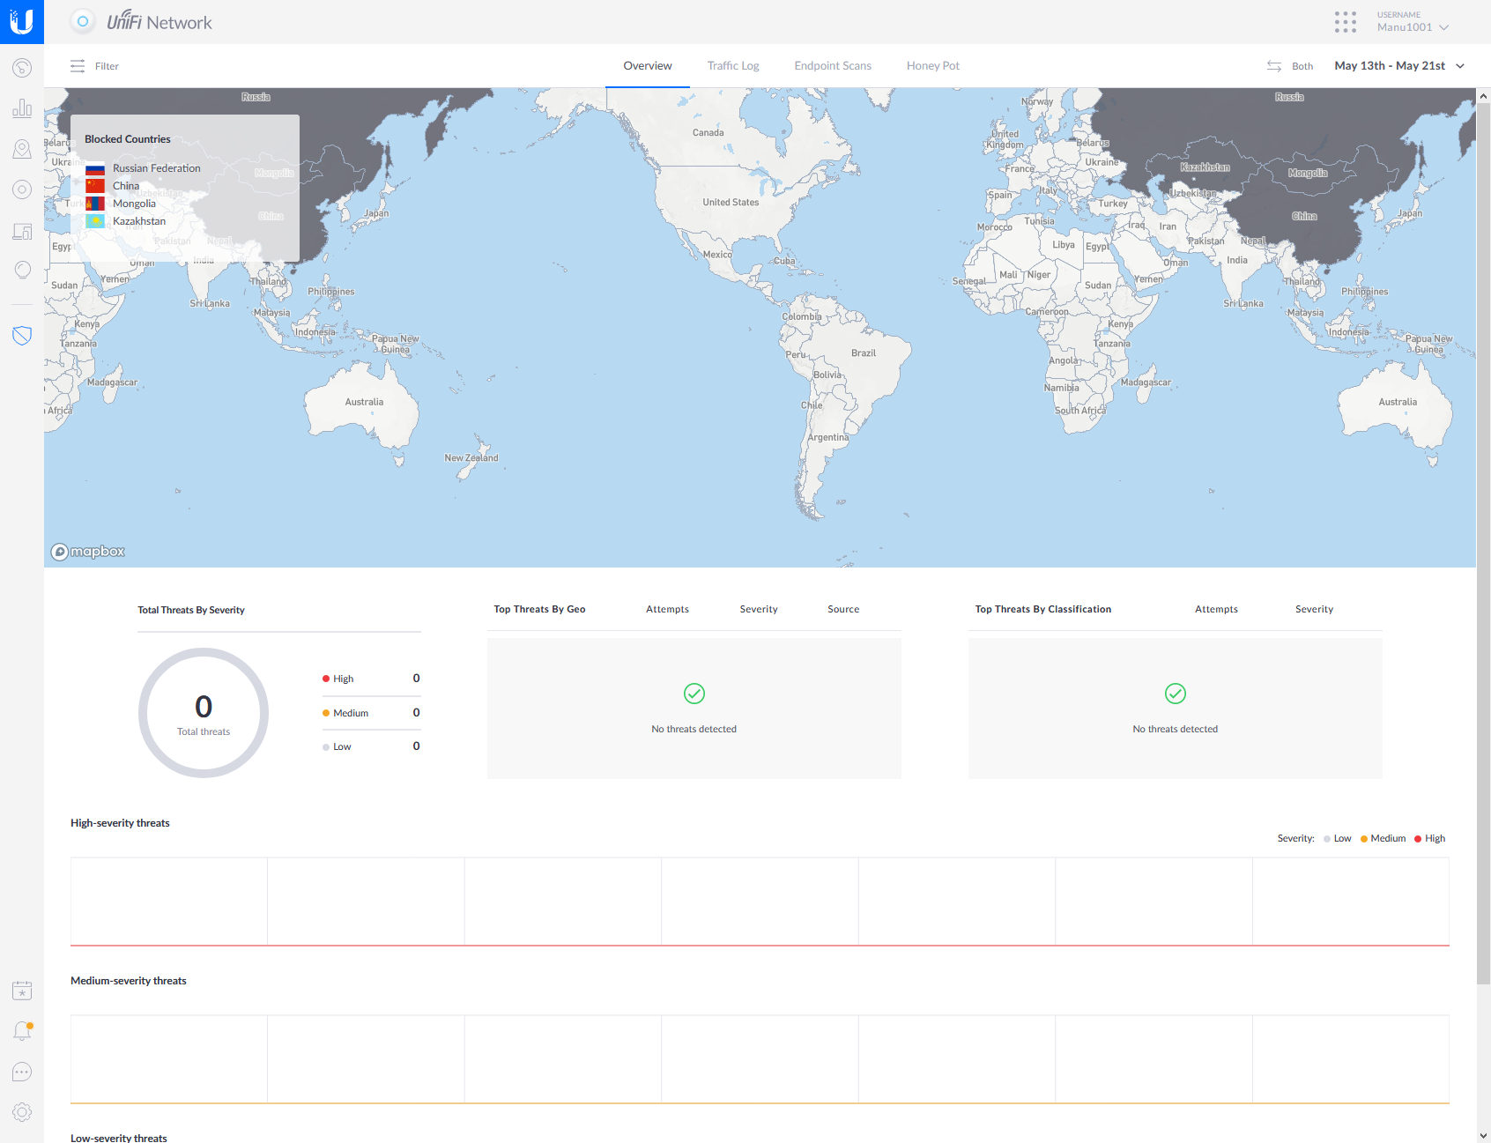The image size is (1491, 1143).
Task: Click the Filter button label
Action: (x=107, y=66)
